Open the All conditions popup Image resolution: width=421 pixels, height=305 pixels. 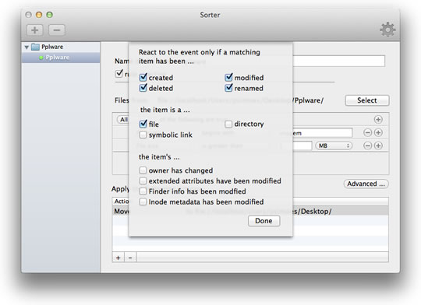123,120
